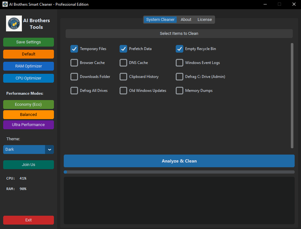Click the Theme: label
This screenshot has height=229, width=301.
pos(13,139)
